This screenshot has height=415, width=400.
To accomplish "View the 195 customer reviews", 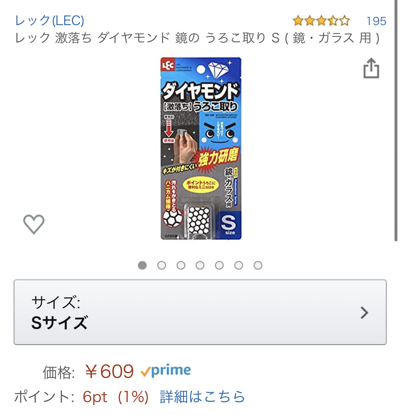I will [376, 21].
